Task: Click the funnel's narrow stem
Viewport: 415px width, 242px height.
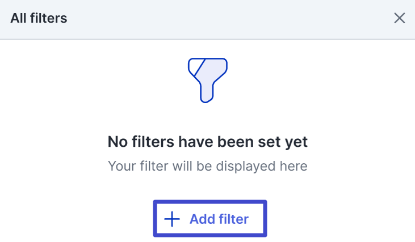Action: pos(207,92)
